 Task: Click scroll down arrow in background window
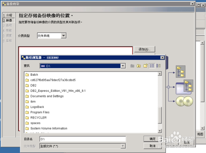pyautogui.click(x=202, y=128)
